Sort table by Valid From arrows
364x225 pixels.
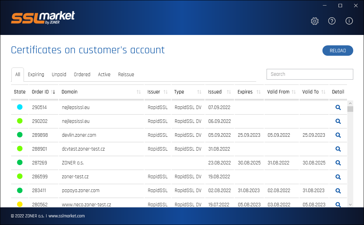[x=294, y=92]
